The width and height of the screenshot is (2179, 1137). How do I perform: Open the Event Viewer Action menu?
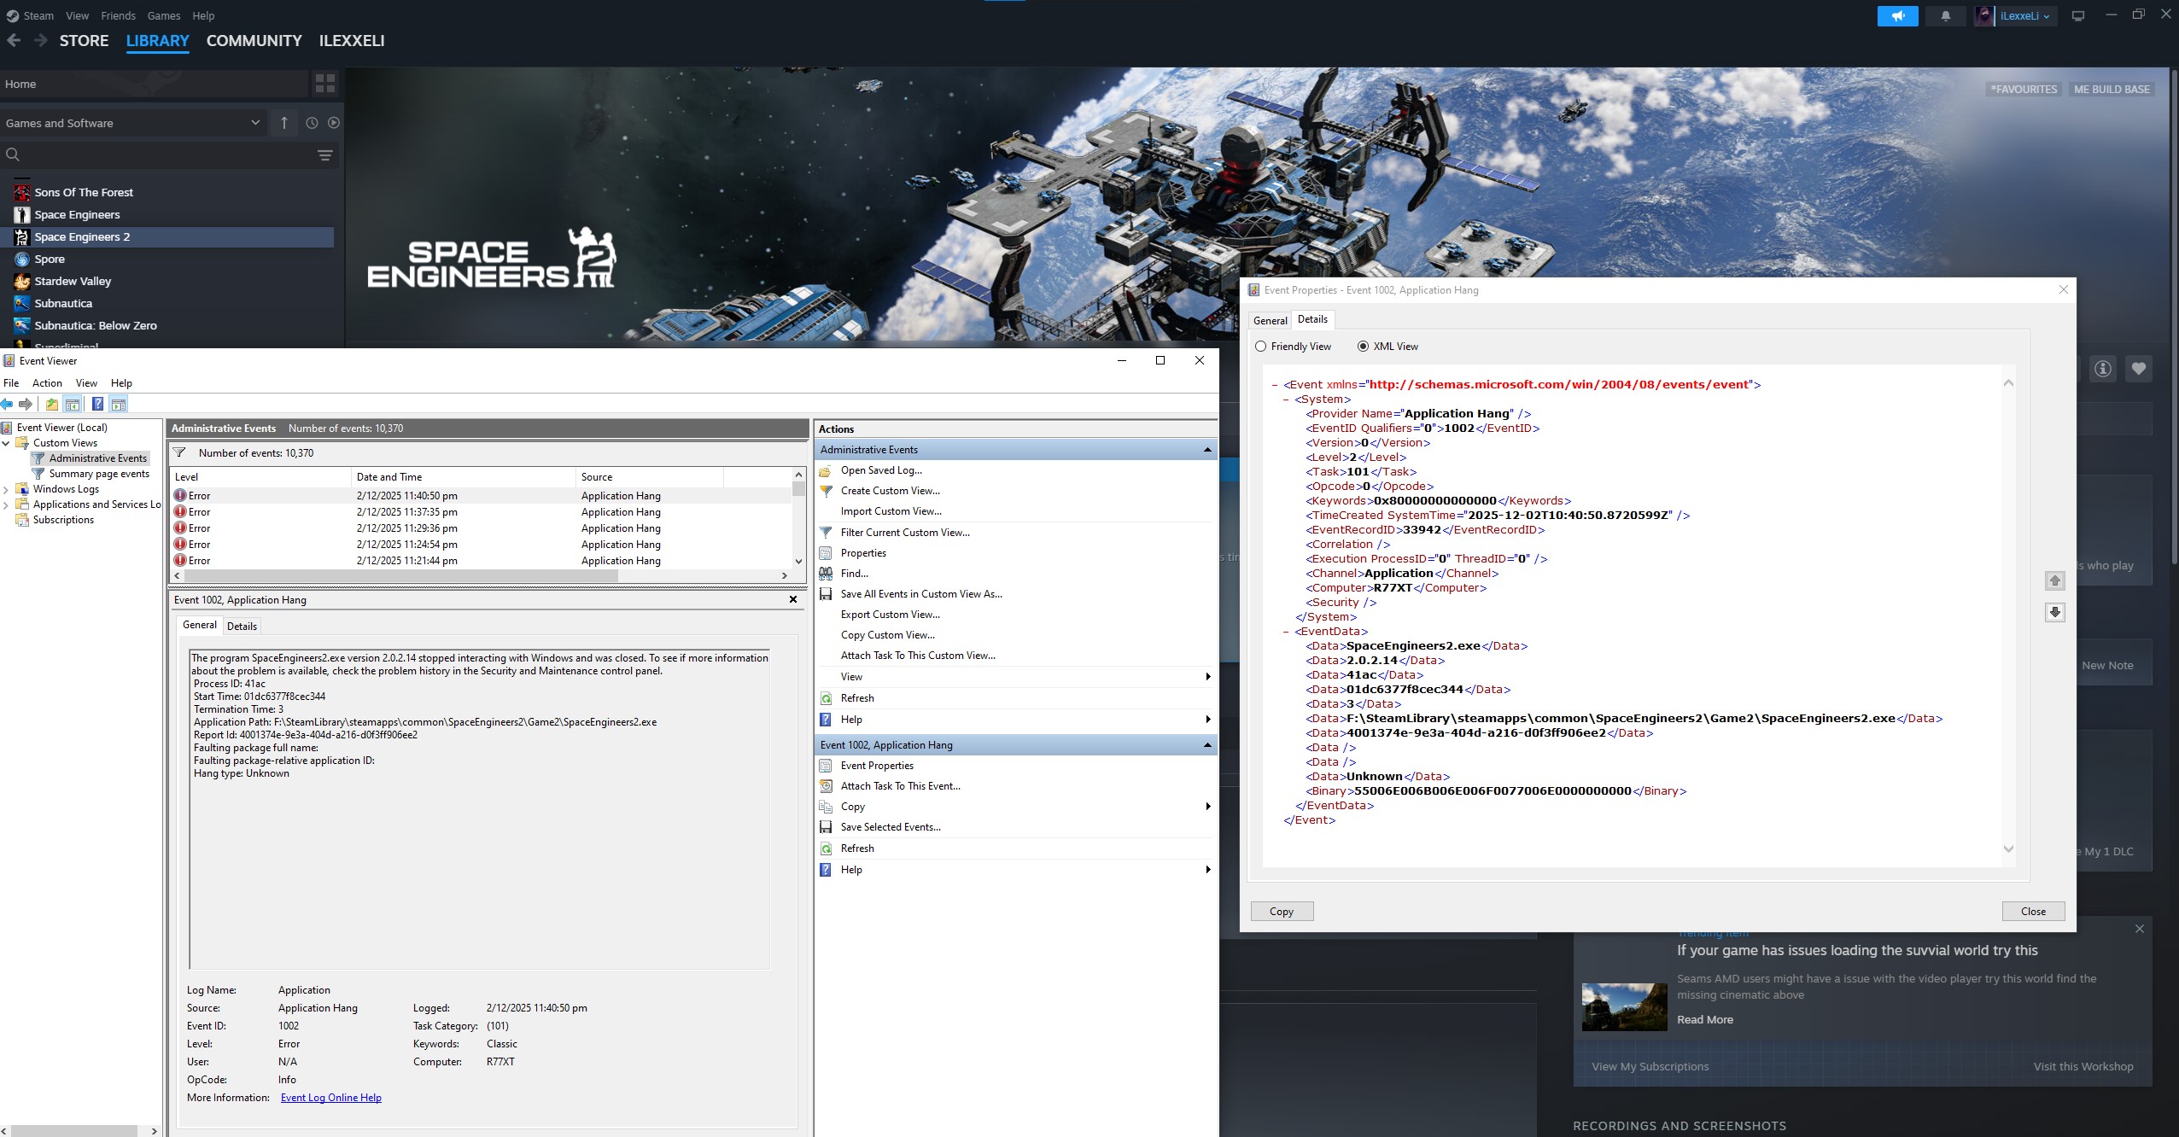pos(47,383)
